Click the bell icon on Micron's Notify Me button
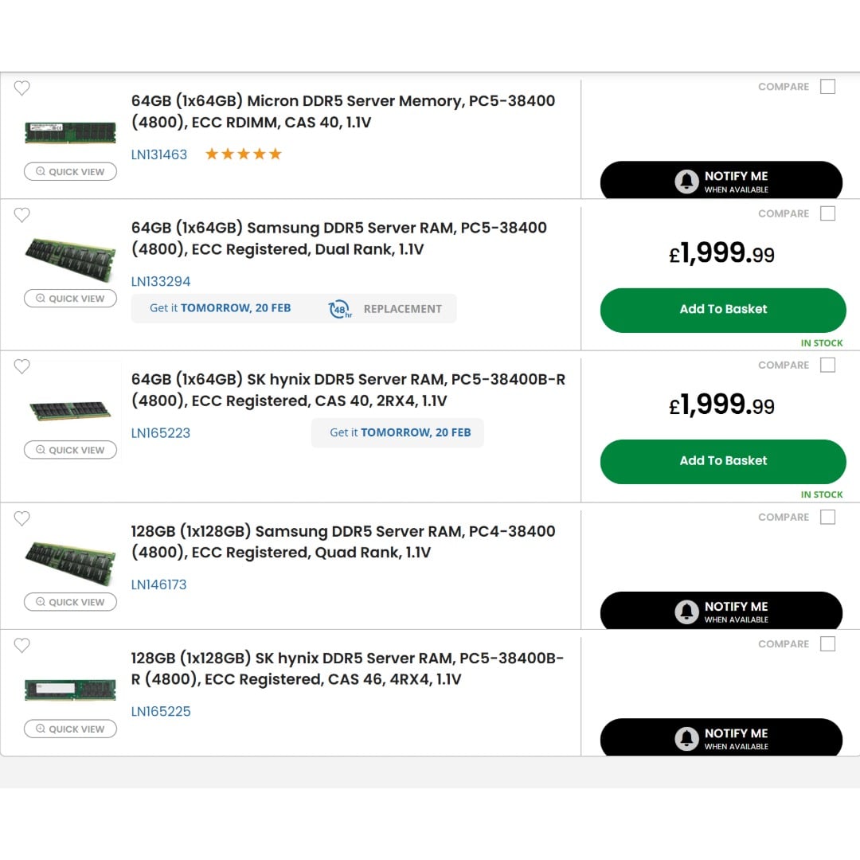Viewport: 860px width, 860px height. coord(687,181)
